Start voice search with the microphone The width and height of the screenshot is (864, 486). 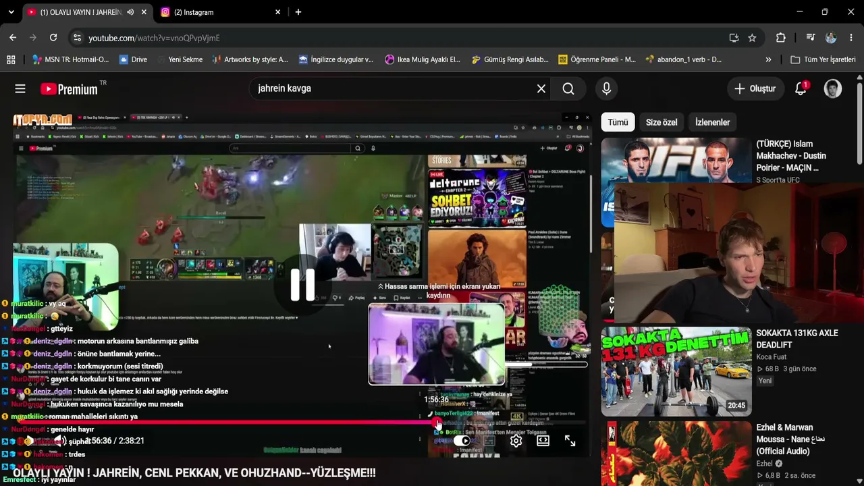tap(606, 88)
